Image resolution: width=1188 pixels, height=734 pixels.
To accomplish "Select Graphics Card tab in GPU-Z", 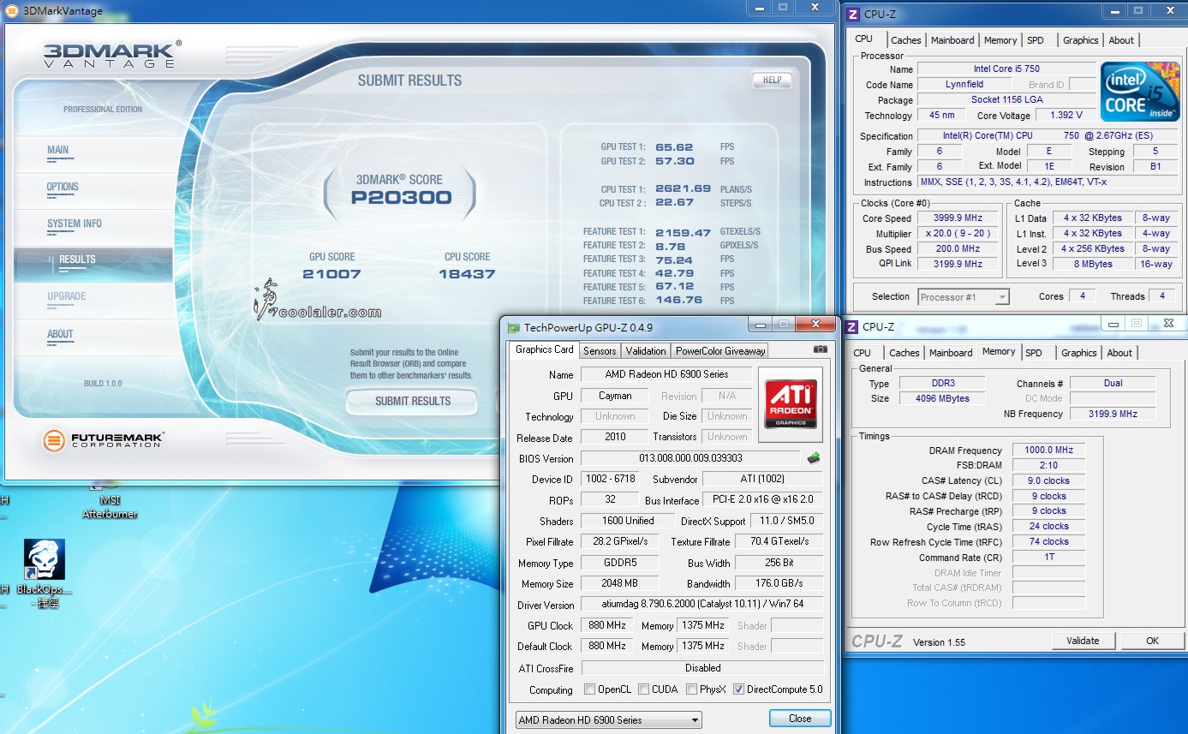I will pos(544,349).
